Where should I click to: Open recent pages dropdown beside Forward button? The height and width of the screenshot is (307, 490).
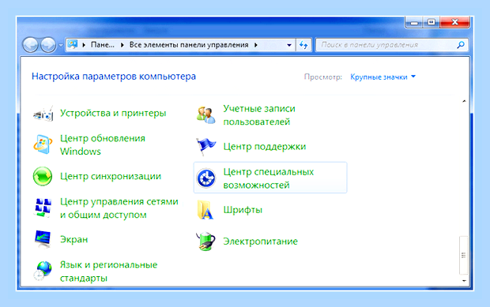pyautogui.click(x=60, y=45)
